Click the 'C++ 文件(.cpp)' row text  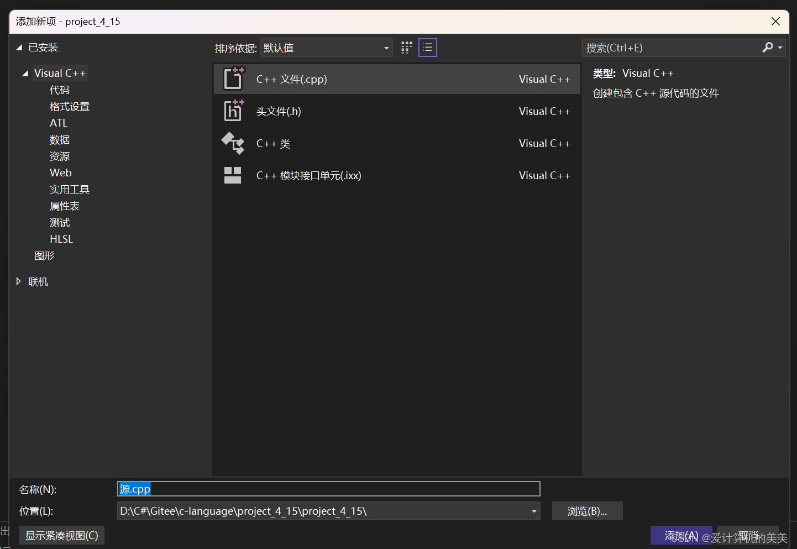(292, 79)
